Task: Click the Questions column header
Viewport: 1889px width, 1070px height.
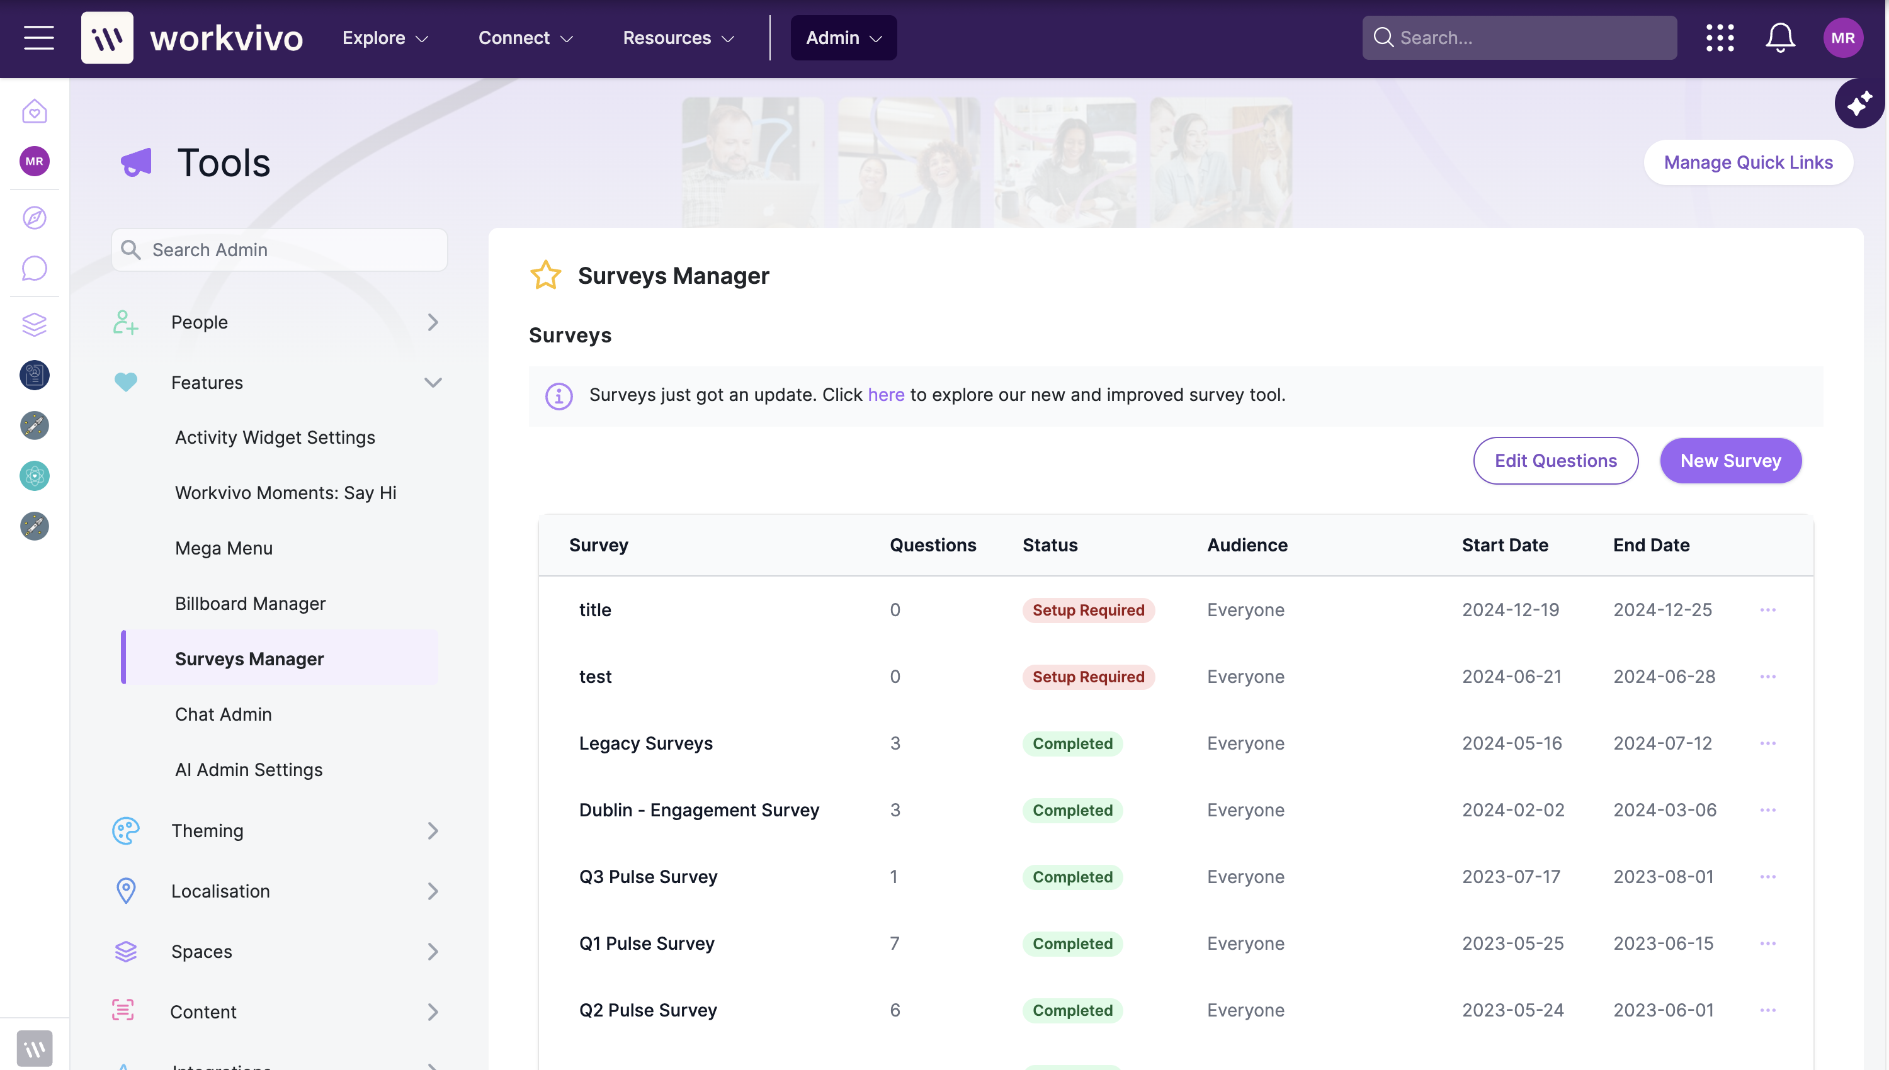Action: coord(933,545)
